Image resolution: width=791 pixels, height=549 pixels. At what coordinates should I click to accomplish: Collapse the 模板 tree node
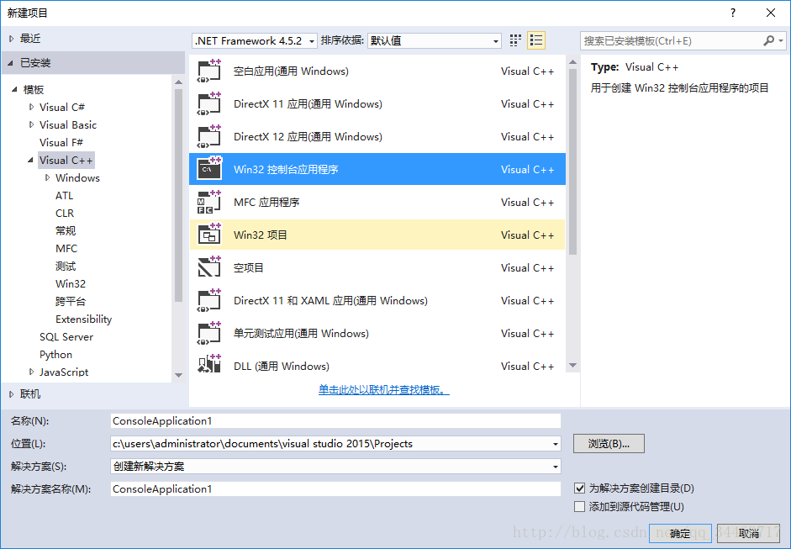[14, 89]
